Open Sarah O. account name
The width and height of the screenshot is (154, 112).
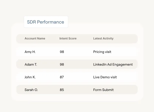pyautogui.click(x=31, y=90)
